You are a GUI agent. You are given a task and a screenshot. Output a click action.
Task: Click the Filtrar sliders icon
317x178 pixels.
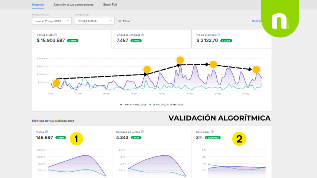(x=120, y=21)
